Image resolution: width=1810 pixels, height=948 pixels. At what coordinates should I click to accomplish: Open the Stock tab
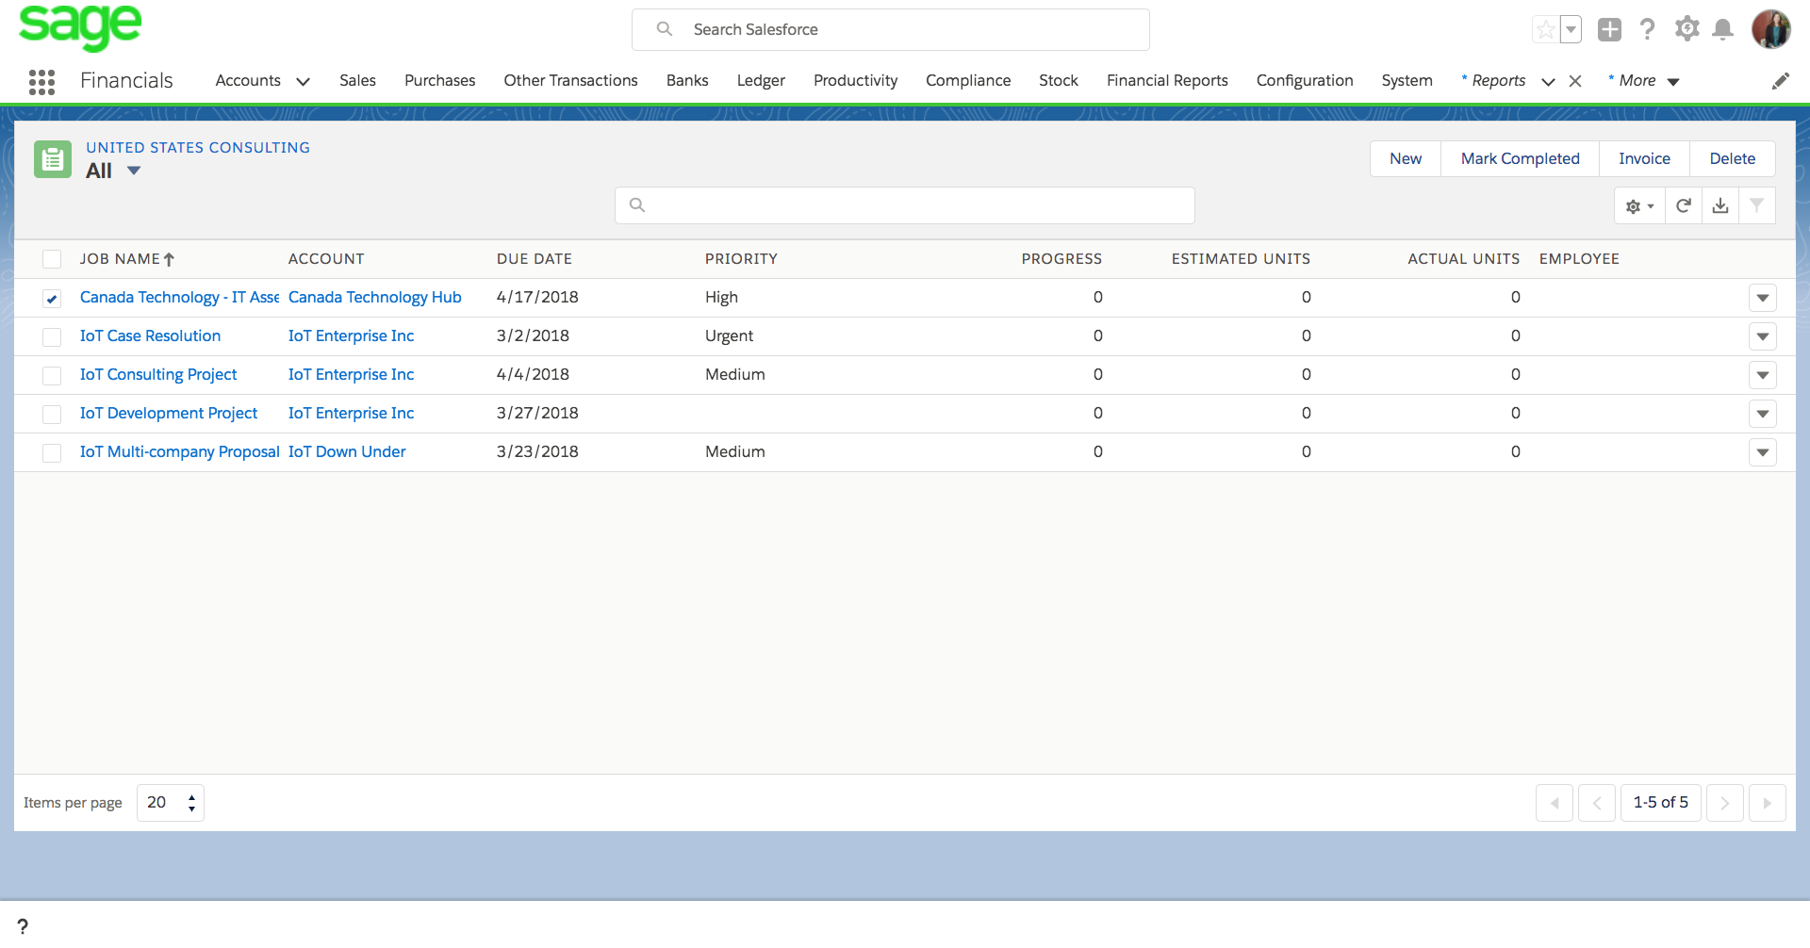pos(1059,81)
